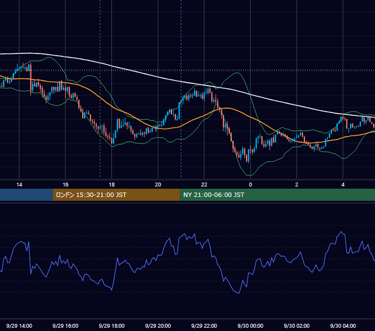This screenshot has width=375, height=331.
Task: Click the 16 hour label on price chart axis
Action: (x=65, y=185)
